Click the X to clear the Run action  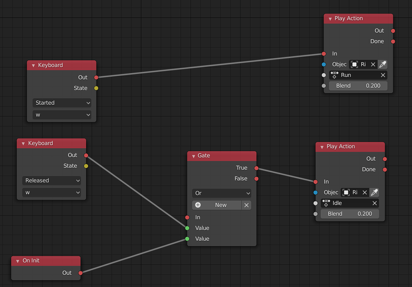pyautogui.click(x=383, y=75)
